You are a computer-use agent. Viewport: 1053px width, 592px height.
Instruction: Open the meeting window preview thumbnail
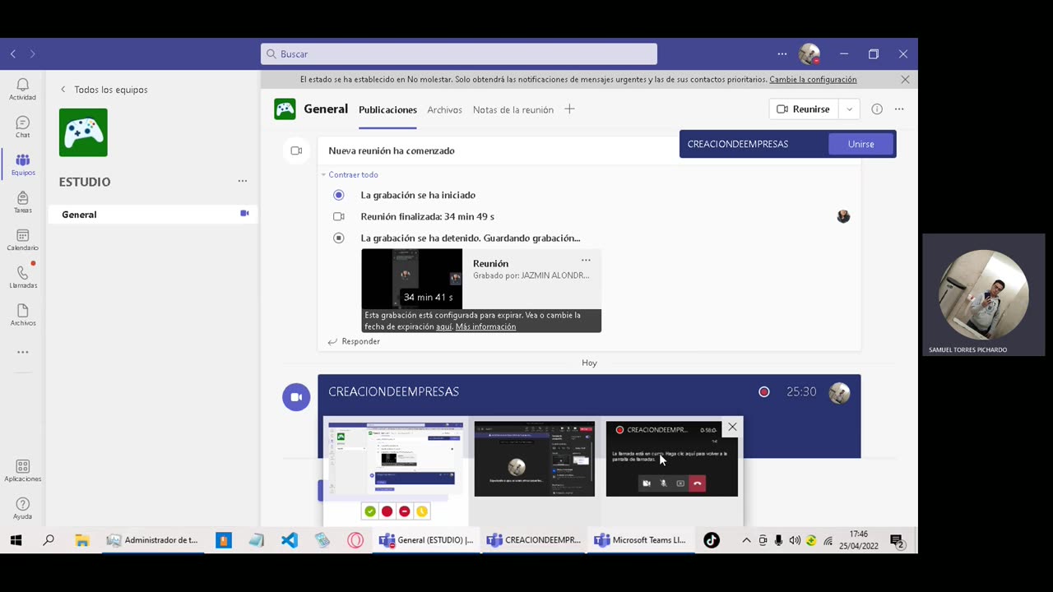pyautogui.click(x=534, y=459)
